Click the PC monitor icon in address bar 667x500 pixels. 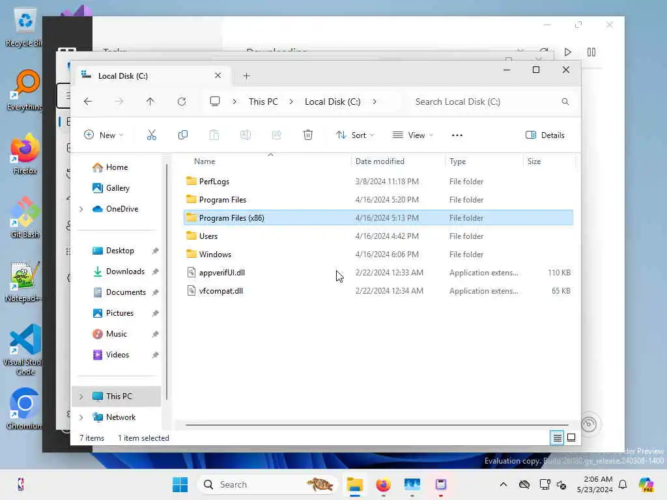click(x=215, y=101)
